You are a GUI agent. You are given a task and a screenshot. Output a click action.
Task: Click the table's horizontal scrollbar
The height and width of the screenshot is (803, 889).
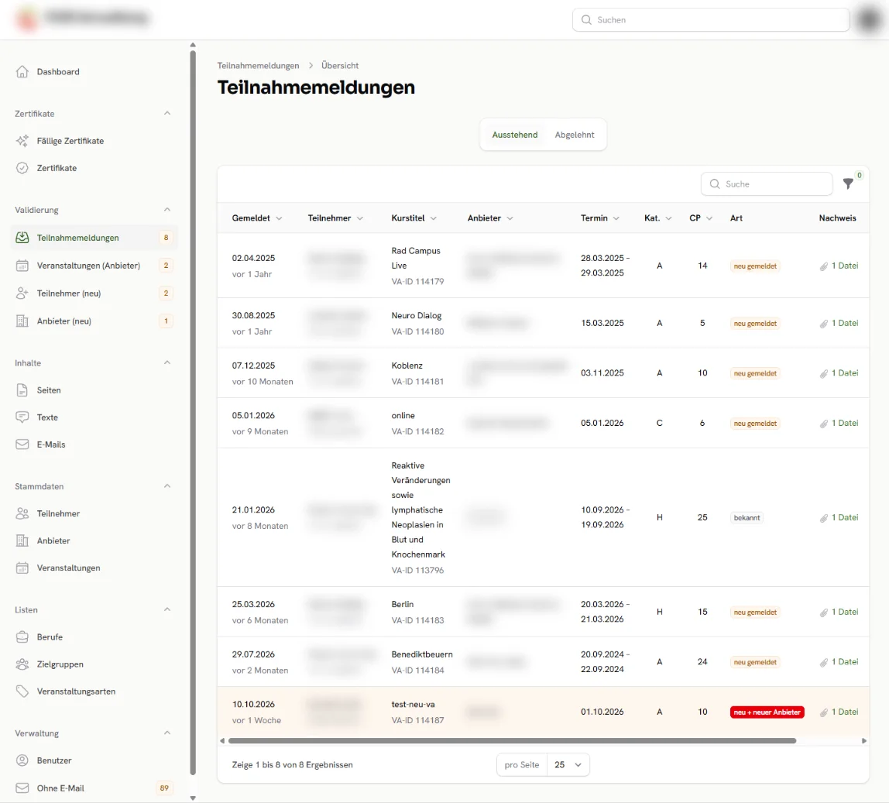[x=512, y=740]
